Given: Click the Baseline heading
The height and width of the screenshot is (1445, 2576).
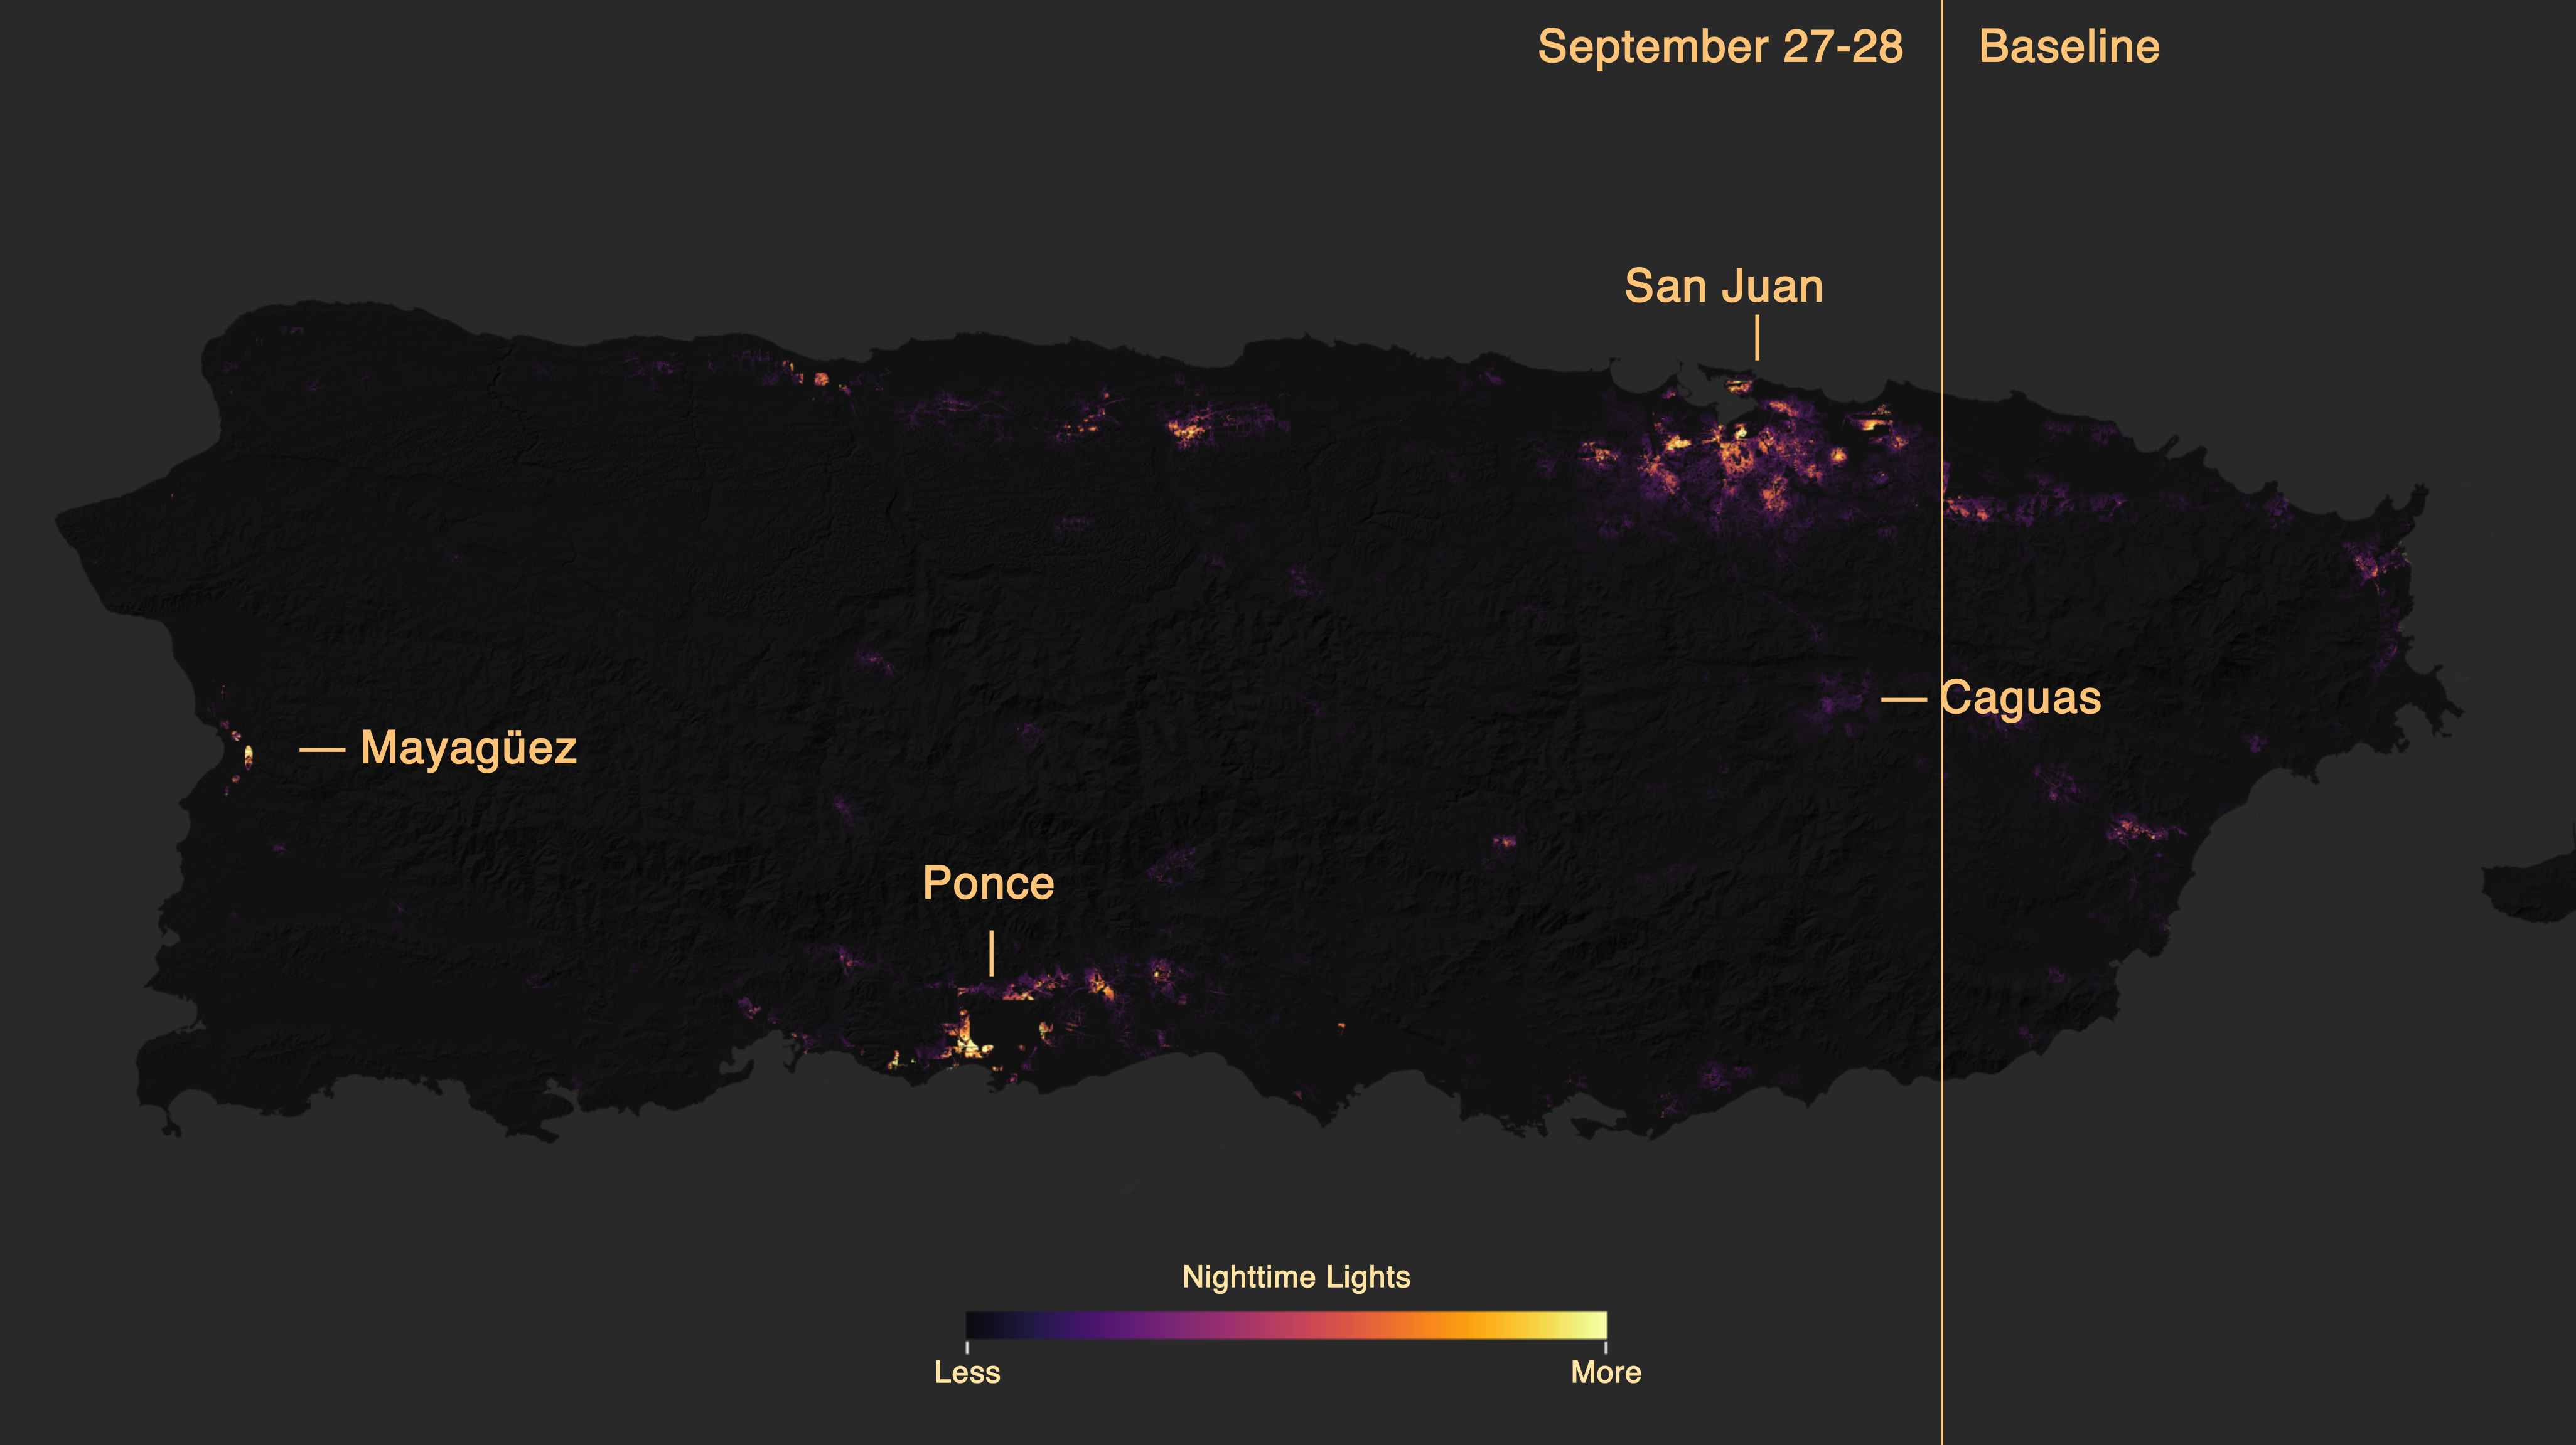Looking at the screenshot, I should [x=2069, y=47].
